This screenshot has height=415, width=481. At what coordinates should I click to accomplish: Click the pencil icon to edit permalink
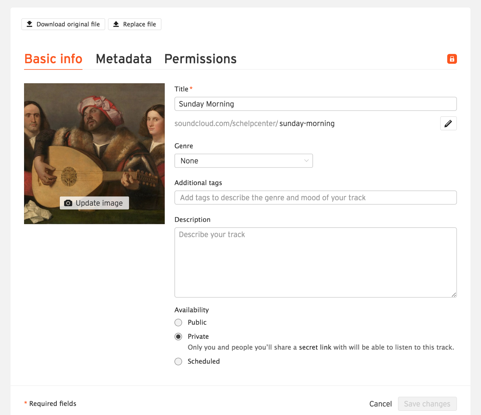(448, 123)
